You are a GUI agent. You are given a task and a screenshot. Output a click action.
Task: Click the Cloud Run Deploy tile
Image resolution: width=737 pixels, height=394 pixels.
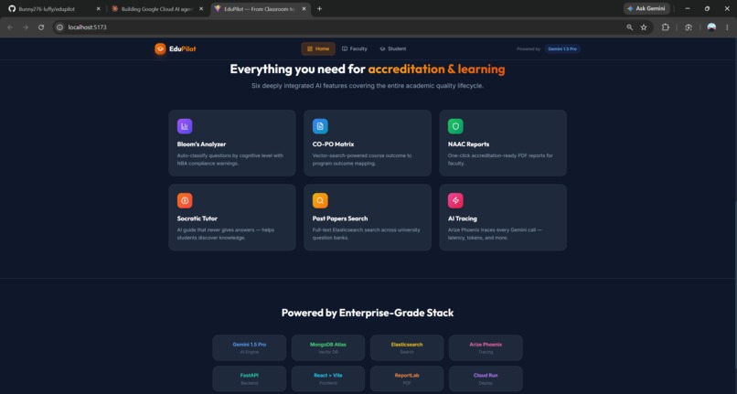486,378
